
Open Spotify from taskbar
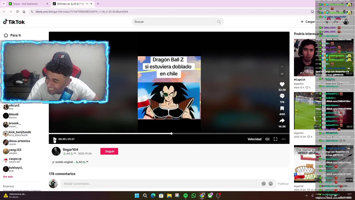pyautogui.click(x=186, y=196)
